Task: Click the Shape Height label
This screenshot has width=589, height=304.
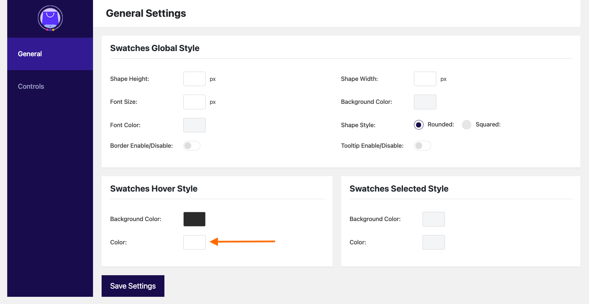Action: [129, 79]
